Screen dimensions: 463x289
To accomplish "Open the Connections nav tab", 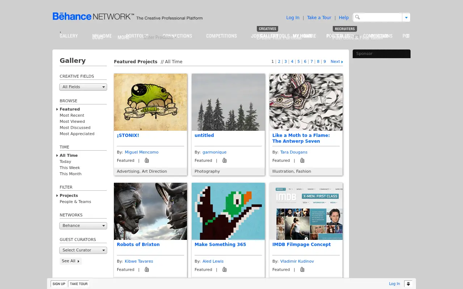I will [177, 36].
